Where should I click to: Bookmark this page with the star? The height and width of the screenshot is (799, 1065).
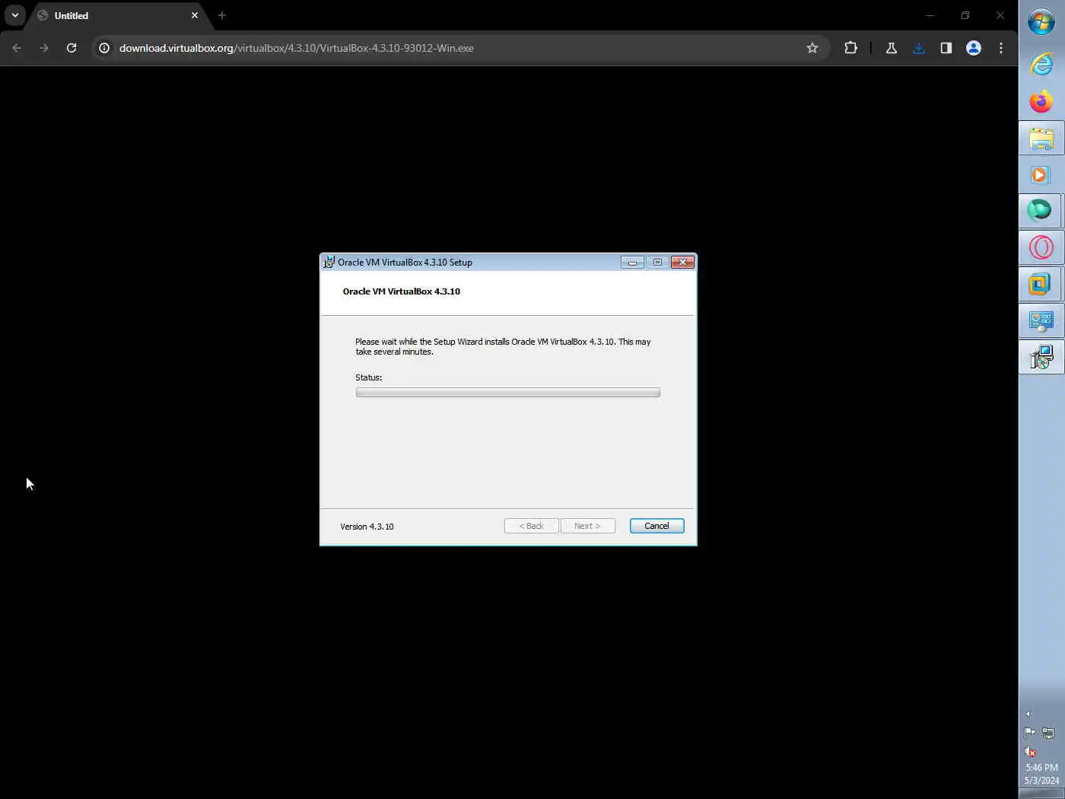(x=812, y=48)
